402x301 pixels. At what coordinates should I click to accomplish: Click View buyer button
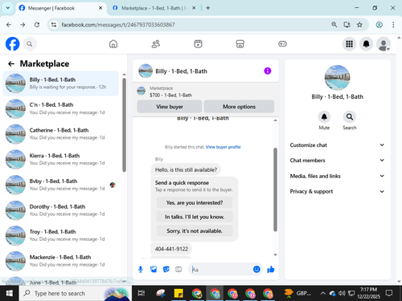(170, 107)
